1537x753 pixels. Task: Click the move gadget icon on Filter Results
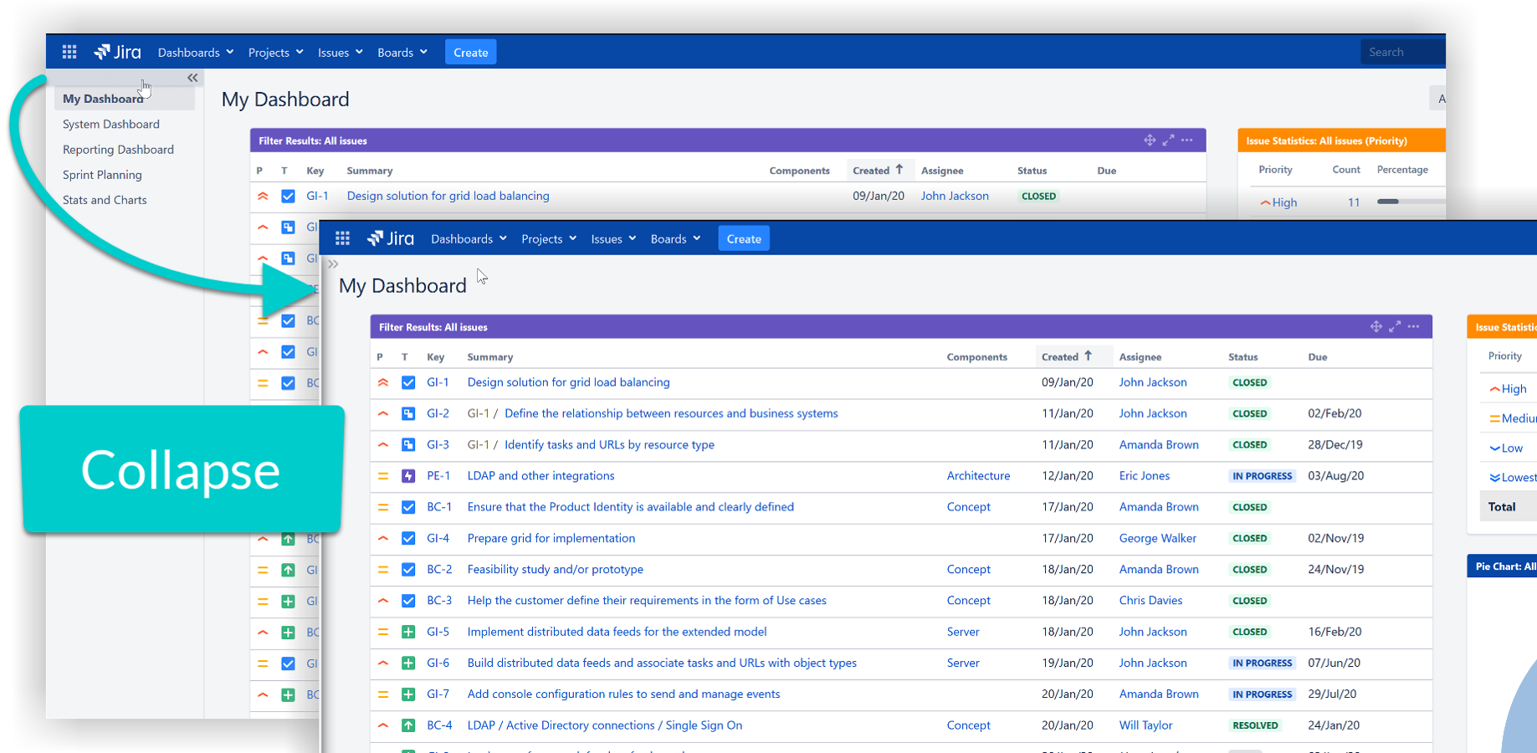click(1376, 326)
